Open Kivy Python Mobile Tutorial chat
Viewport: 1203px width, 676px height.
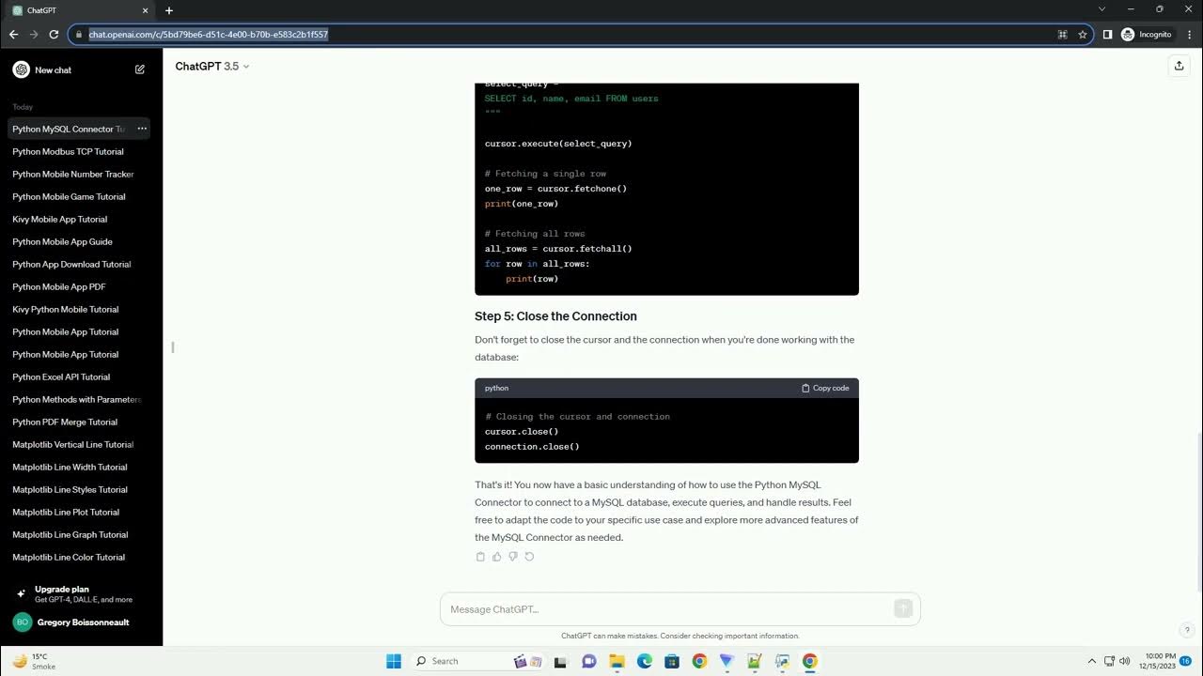(x=79, y=309)
